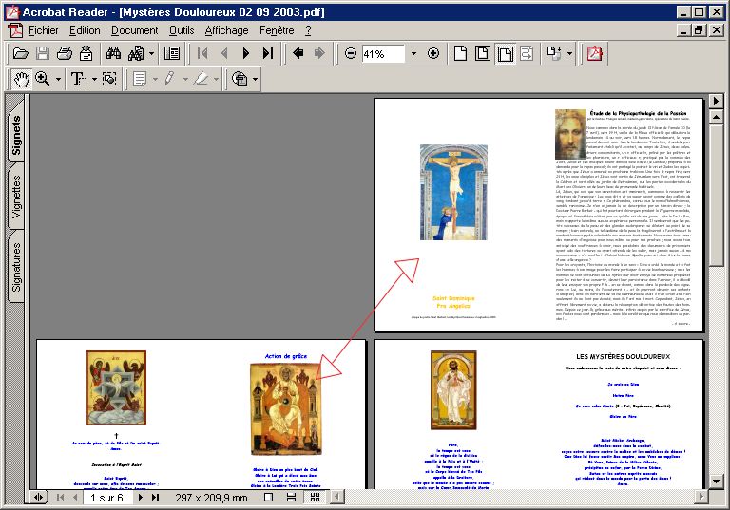The image size is (730, 510).
Task: Select the Graphics Select tool
Action: 109,79
